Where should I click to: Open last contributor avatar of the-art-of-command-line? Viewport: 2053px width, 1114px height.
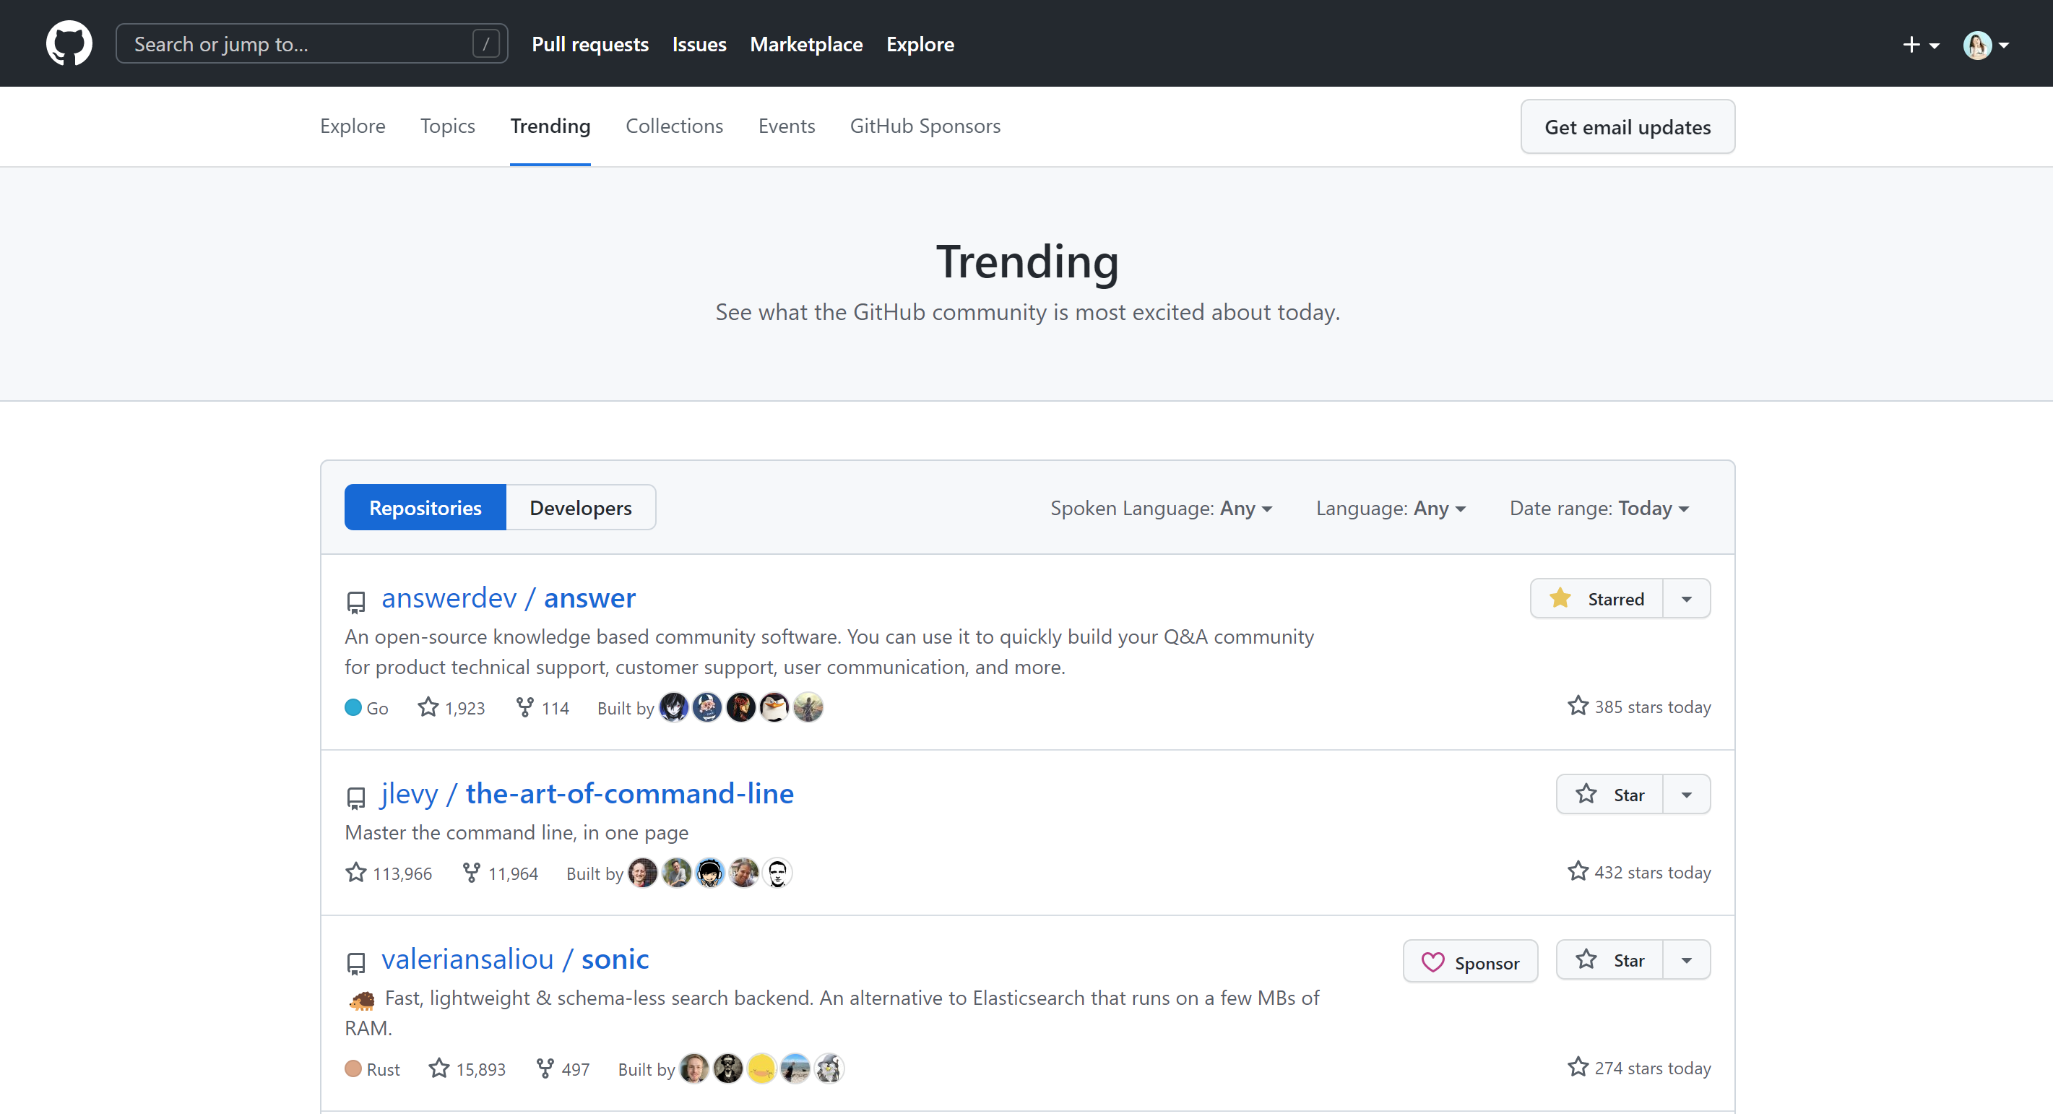pos(777,873)
